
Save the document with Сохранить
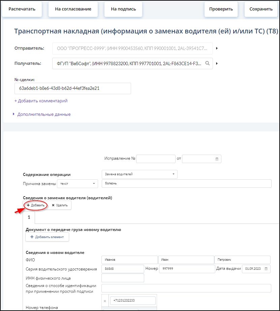coord(261,9)
